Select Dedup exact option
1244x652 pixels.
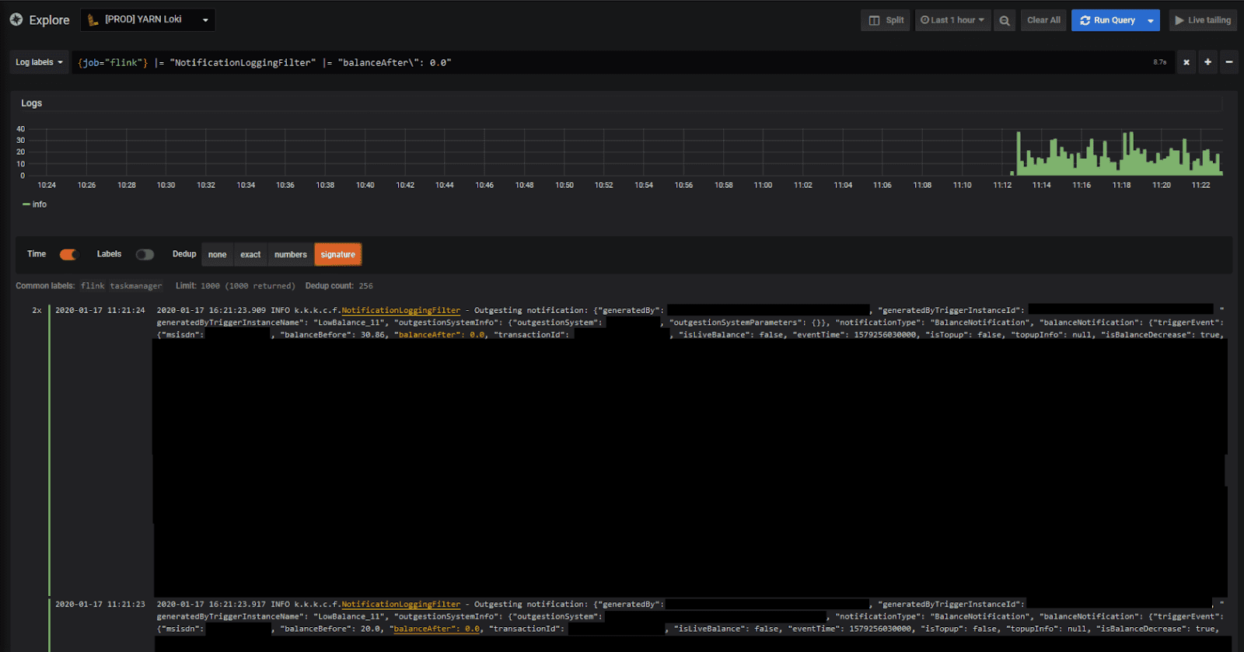point(250,254)
